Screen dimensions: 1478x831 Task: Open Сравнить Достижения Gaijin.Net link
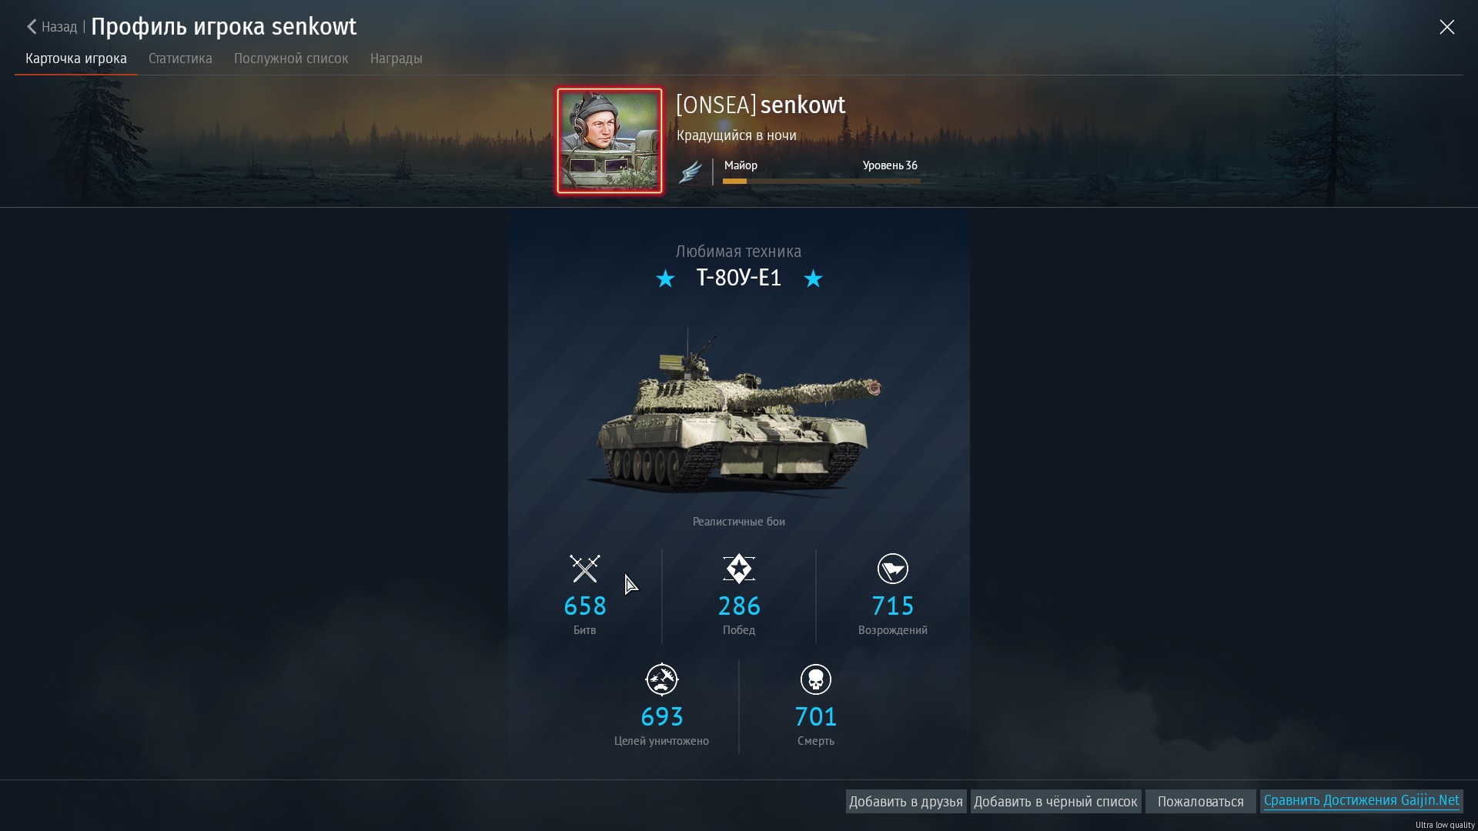click(1361, 801)
